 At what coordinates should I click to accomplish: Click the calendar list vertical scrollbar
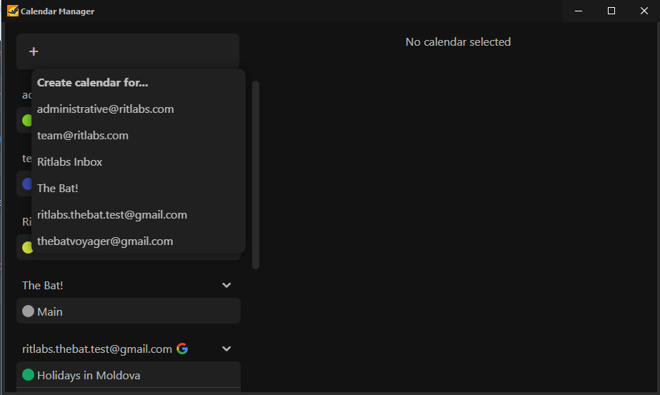(x=256, y=175)
